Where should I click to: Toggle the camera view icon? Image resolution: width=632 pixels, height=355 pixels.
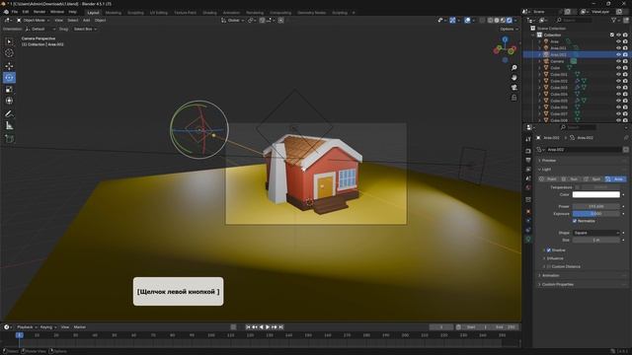pos(513,88)
